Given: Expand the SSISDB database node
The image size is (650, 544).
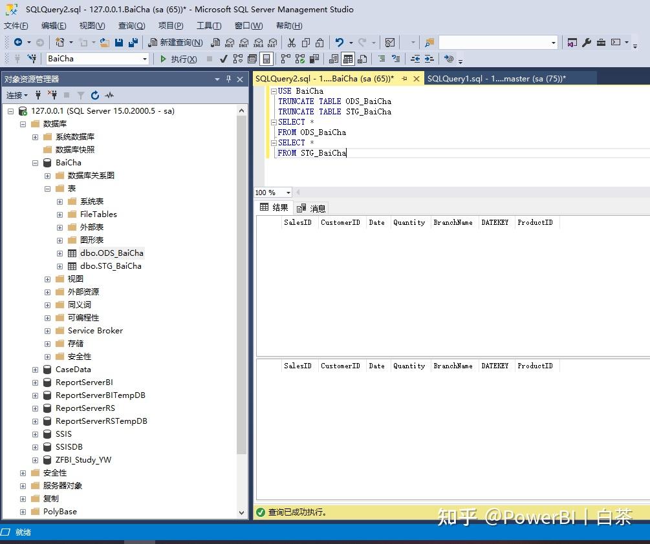Looking at the screenshot, I should [x=35, y=447].
